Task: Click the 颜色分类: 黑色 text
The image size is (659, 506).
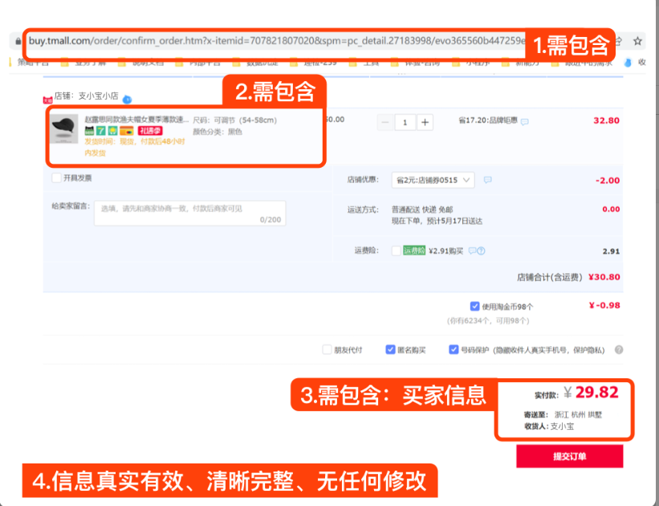Action: point(218,132)
